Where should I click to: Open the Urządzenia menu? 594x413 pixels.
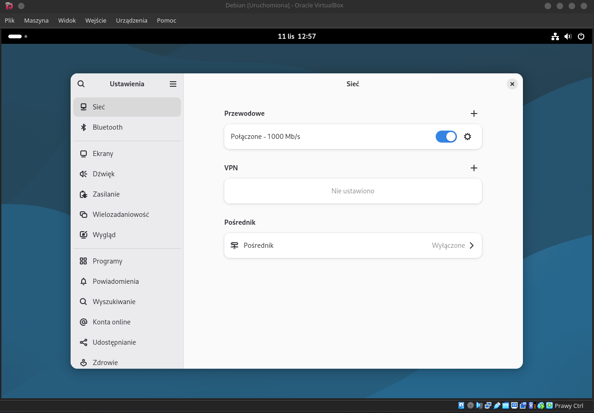pos(132,20)
